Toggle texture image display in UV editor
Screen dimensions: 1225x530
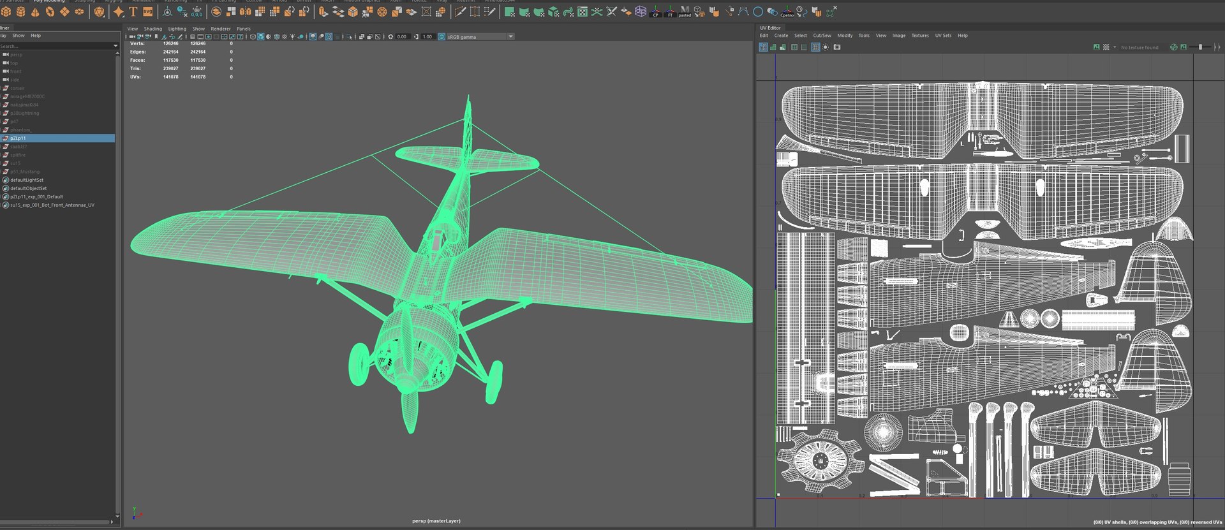[1097, 47]
